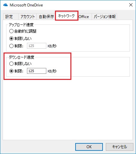Confirm settings with the OK button
Image resolution: width=136 pixels, height=154 pixels.
click(89, 147)
